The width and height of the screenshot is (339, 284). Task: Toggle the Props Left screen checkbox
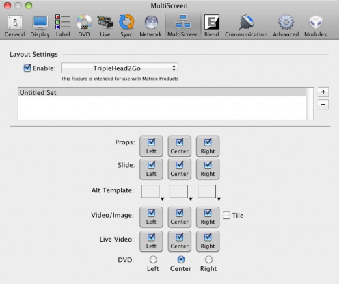pos(151,146)
